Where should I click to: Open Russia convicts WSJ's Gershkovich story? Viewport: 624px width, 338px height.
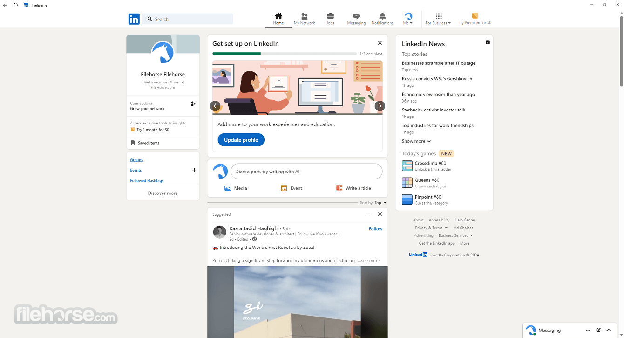click(x=437, y=79)
